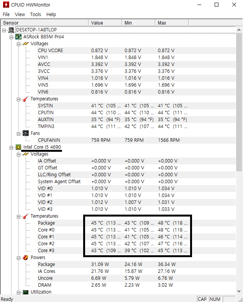Collapse the Intel Core i5 4690 node
243x302 pixels.
pyautogui.click(x=11, y=148)
